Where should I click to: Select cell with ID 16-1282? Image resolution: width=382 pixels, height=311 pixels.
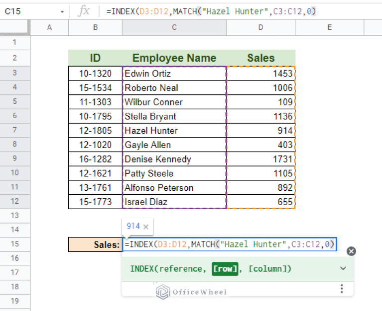95,159
